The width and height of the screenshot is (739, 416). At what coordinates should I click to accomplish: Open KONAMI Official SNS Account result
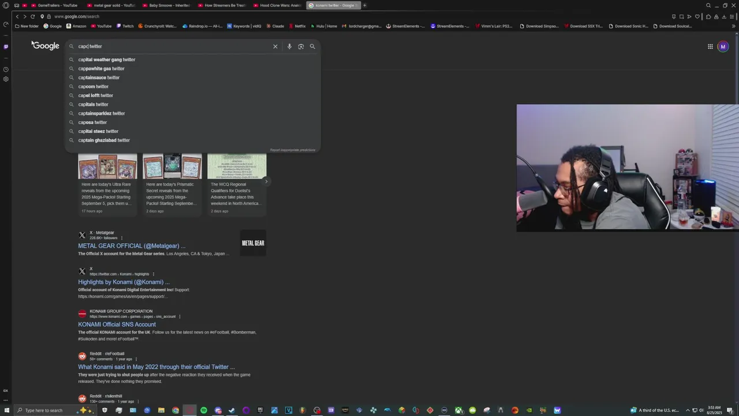point(117,325)
